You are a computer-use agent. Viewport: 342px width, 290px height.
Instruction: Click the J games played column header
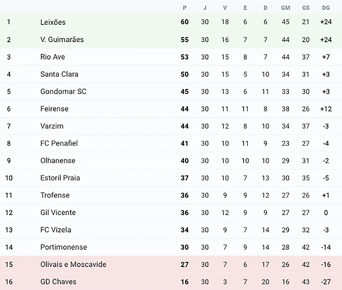[205, 7]
